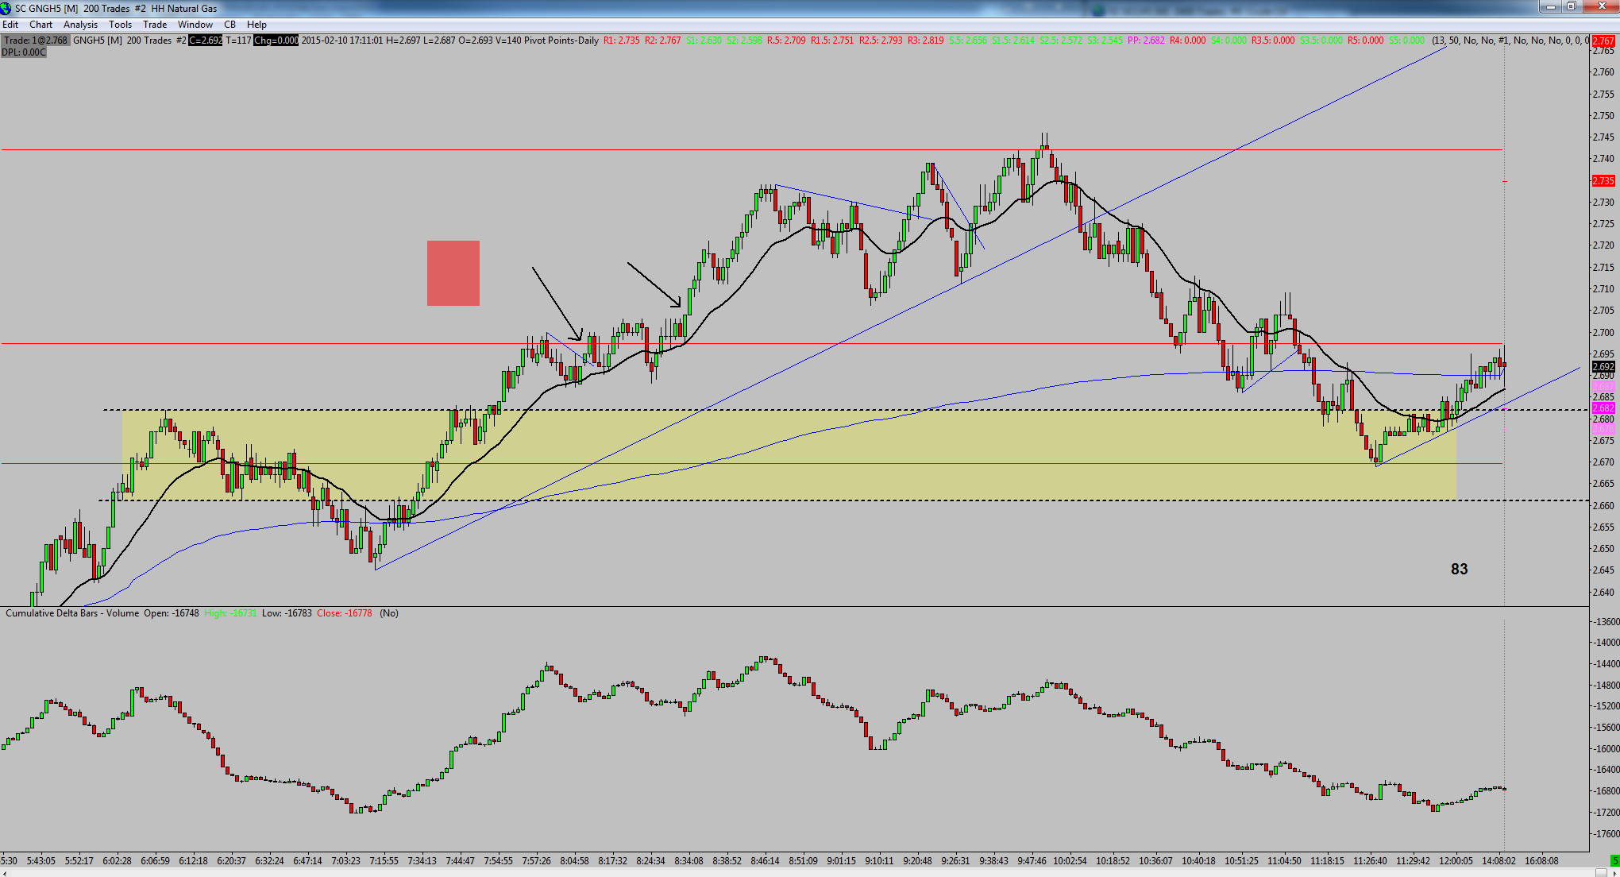Click the 'S3: 2.545' pivot value
Image resolution: width=1620 pixels, height=877 pixels.
pyautogui.click(x=1105, y=41)
